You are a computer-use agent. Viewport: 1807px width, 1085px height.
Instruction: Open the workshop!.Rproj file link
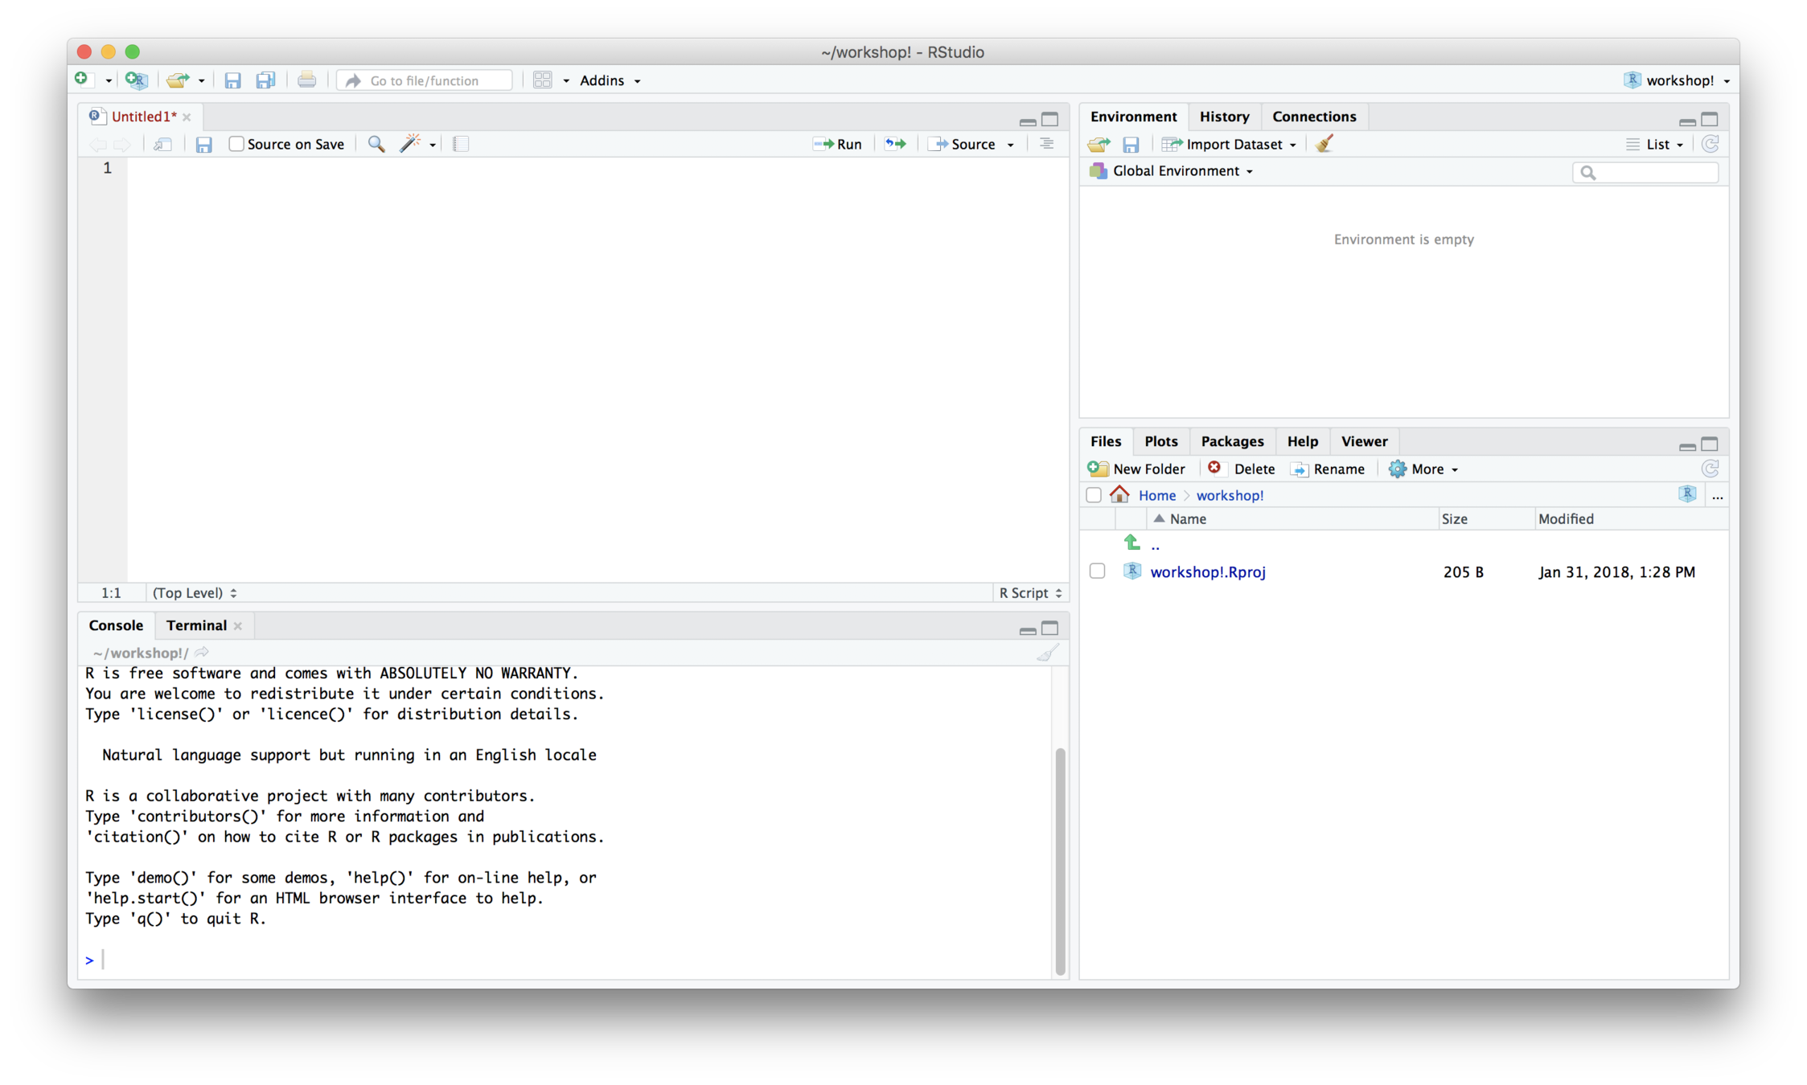coord(1207,571)
